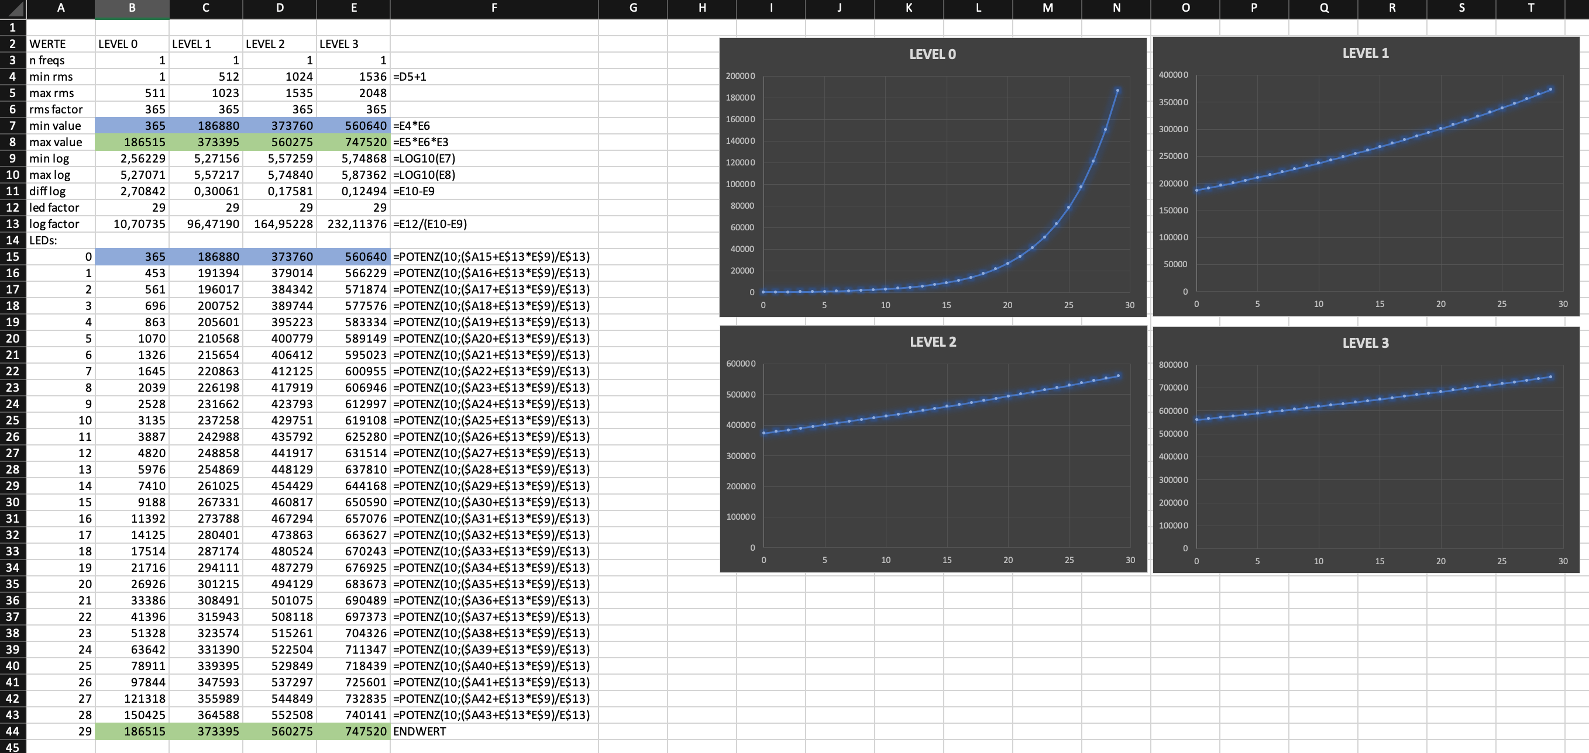1589x753 pixels.
Task: Click cell 237258 in LEVEL 1 column
Action: point(206,420)
